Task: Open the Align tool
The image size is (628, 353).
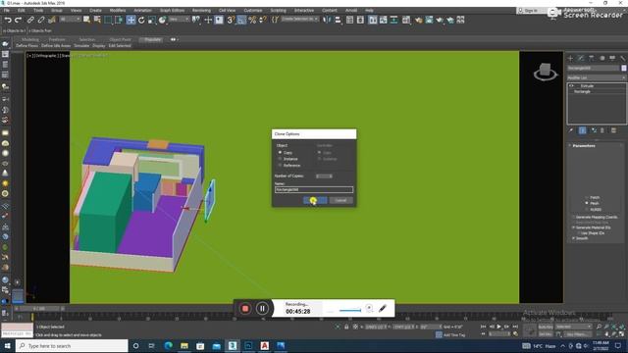Action: pyautogui.click(x=338, y=20)
